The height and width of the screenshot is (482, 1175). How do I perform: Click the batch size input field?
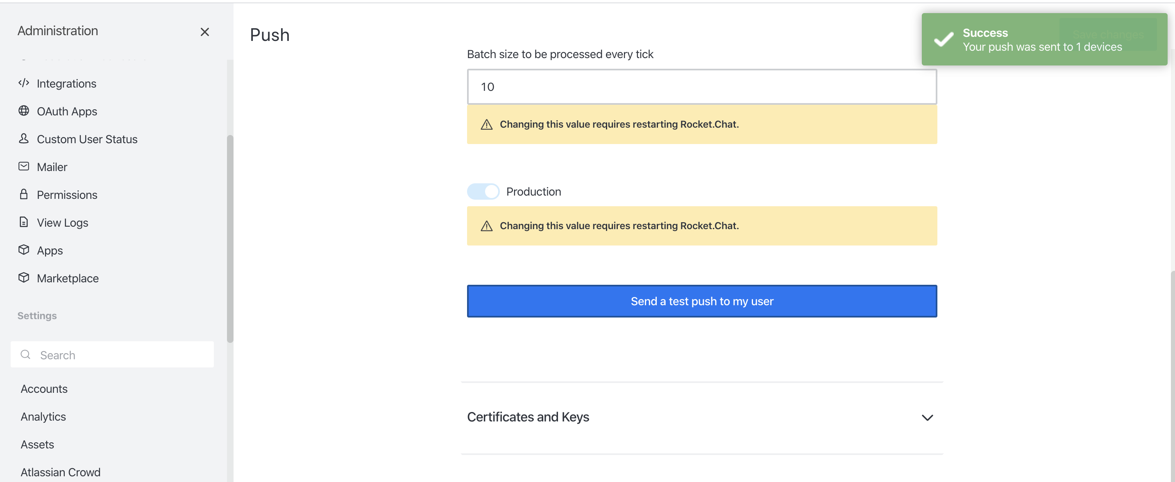coord(701,87)
